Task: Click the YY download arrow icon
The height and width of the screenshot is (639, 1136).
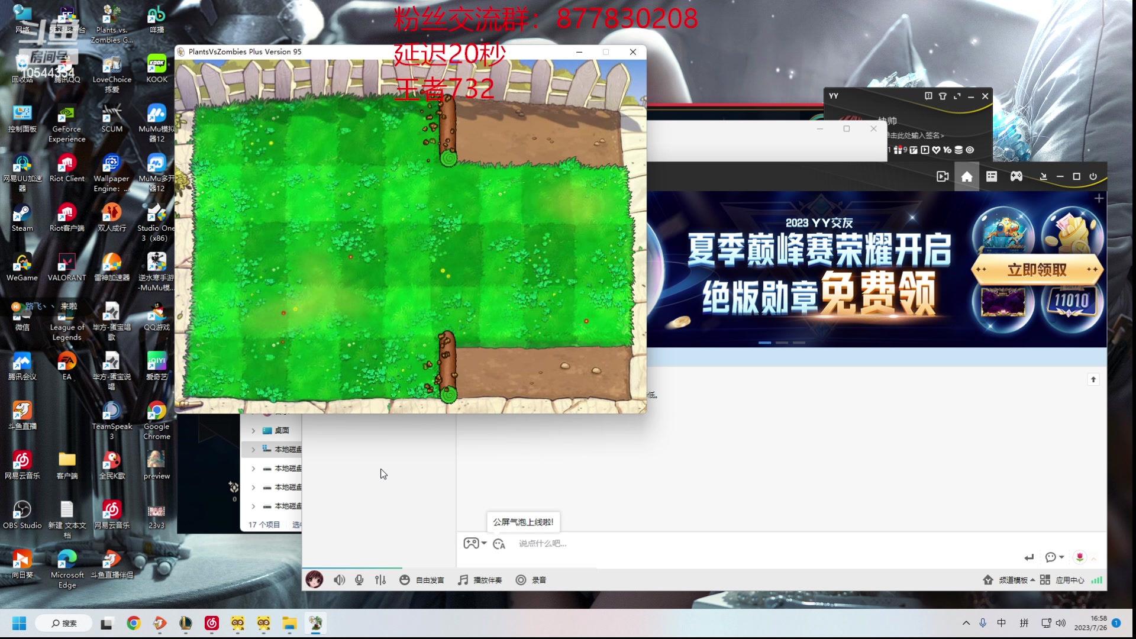Action: click(x=1043, y=177)
